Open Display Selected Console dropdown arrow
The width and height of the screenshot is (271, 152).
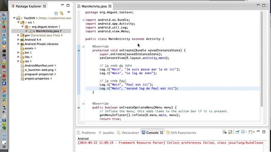pos(246,132)
